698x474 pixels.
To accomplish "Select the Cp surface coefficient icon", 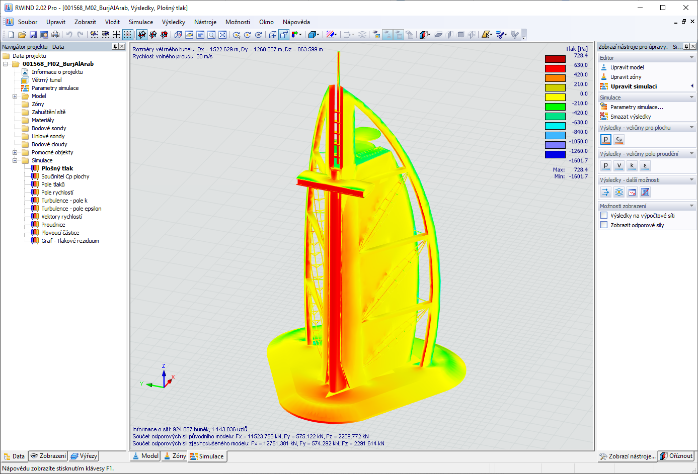I will coord(618,139).
